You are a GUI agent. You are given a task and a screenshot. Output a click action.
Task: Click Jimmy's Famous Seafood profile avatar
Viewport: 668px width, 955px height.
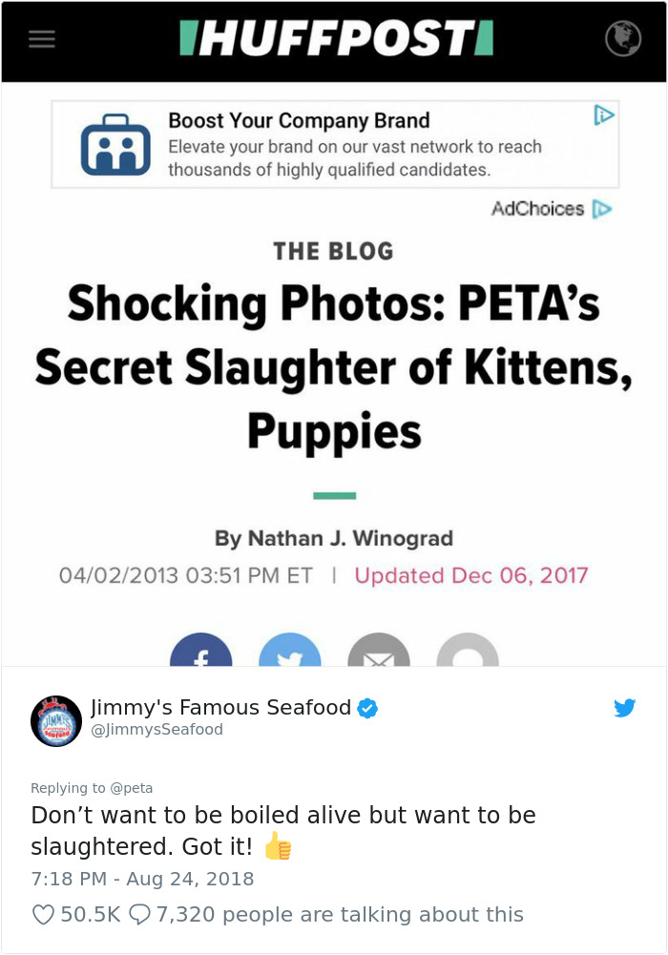(55, 714)
